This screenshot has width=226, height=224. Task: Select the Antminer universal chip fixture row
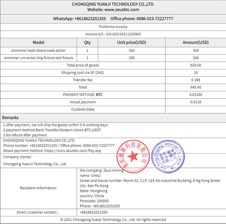pos(38,58)
